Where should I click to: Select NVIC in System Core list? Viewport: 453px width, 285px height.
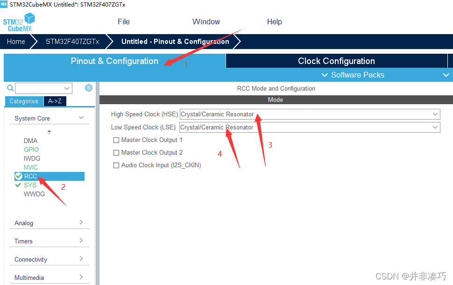[x=31, y=167]
